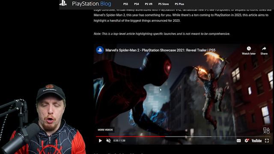Click the 0:38 / 1:38 time display
This screenshot has width=274, height=154.
(x=119, y=141)
